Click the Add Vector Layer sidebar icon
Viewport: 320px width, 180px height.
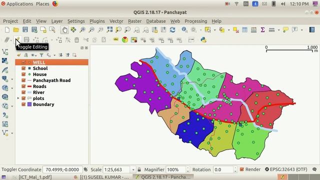[5, 52]
